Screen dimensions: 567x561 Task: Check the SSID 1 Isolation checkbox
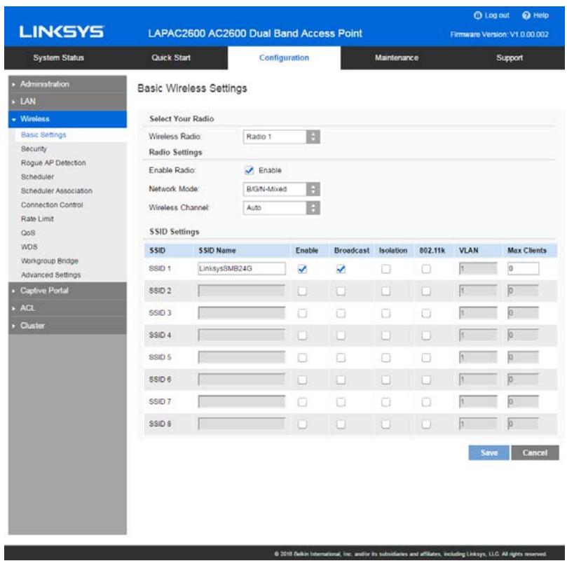point(386,269)
